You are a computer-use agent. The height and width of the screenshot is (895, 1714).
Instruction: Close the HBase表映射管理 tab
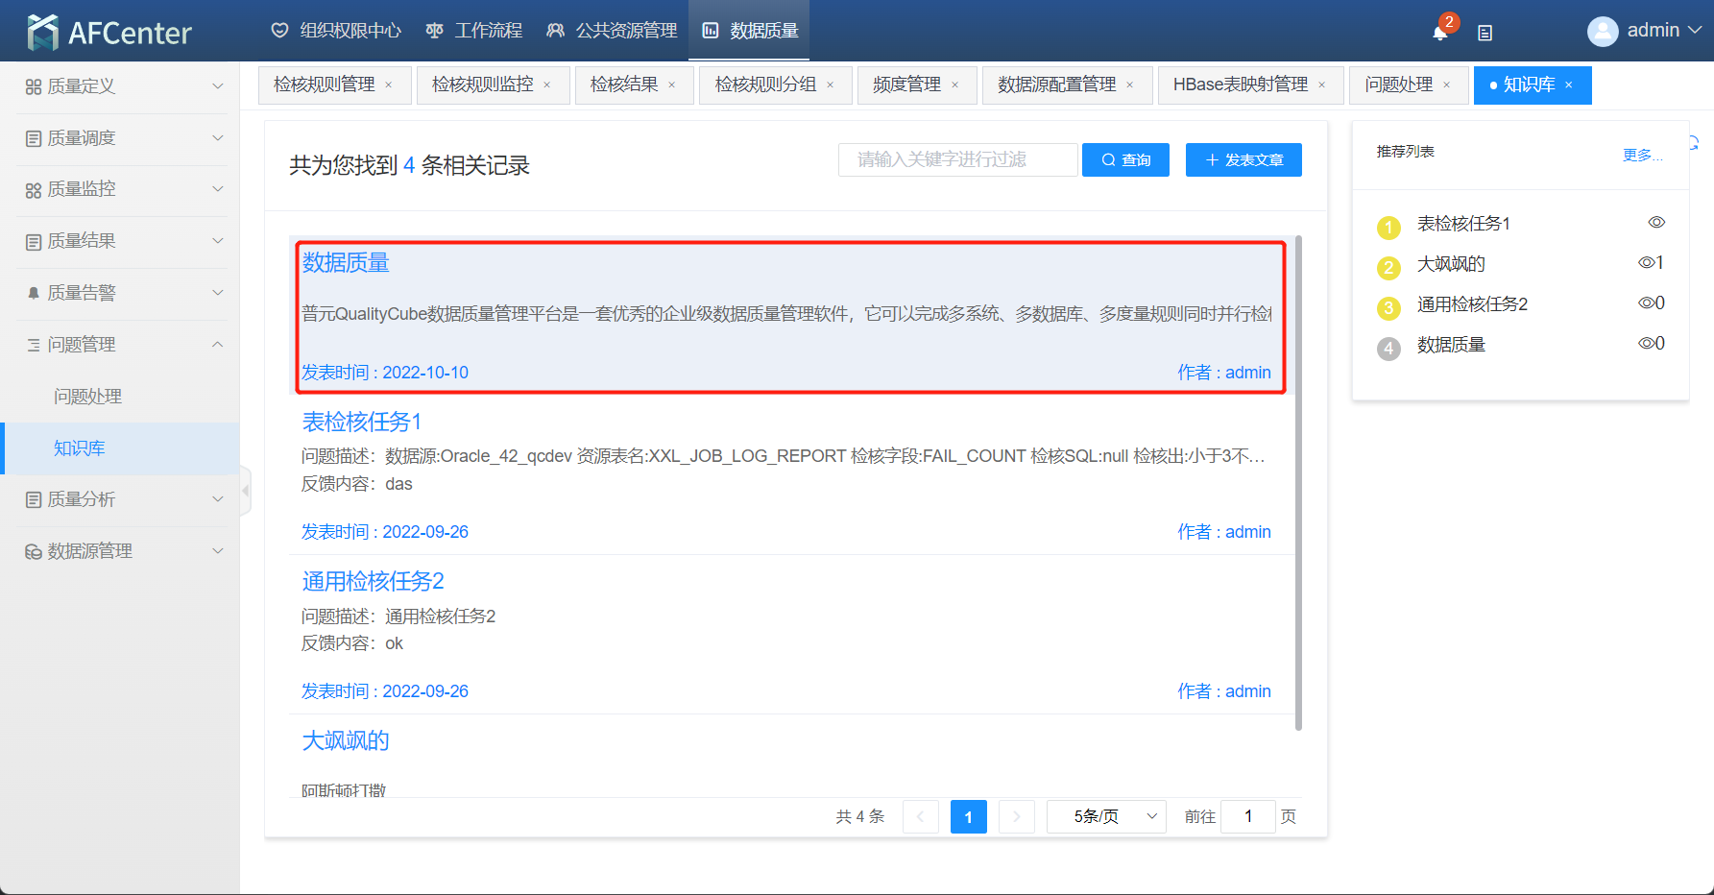tap(1322, 85)
